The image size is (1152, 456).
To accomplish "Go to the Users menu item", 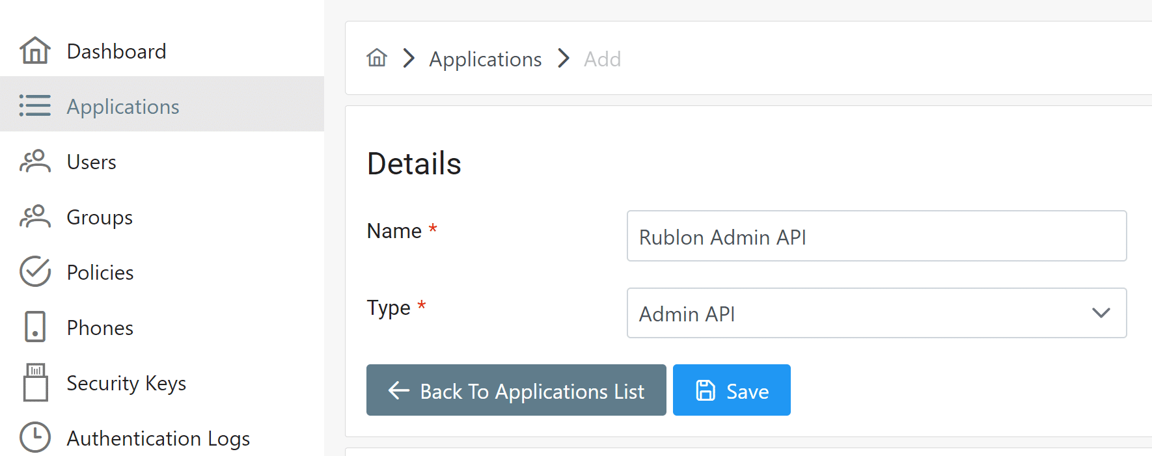I will [92, 162].
